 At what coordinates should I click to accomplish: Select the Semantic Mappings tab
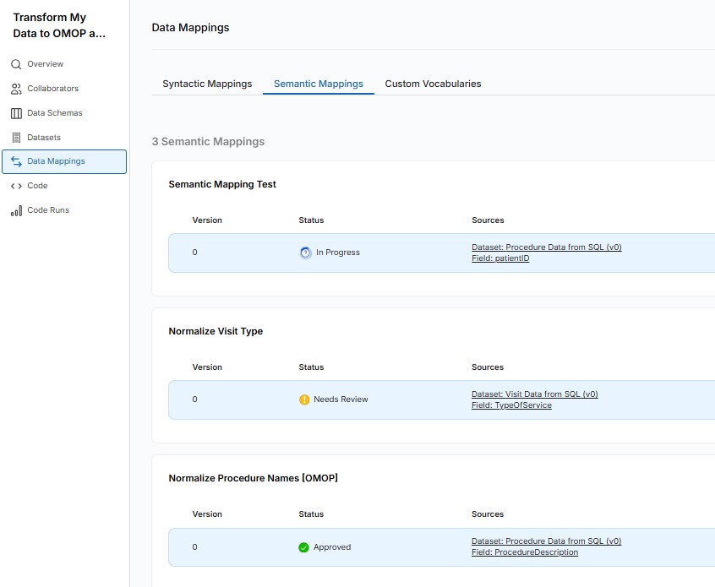(319, 84)
